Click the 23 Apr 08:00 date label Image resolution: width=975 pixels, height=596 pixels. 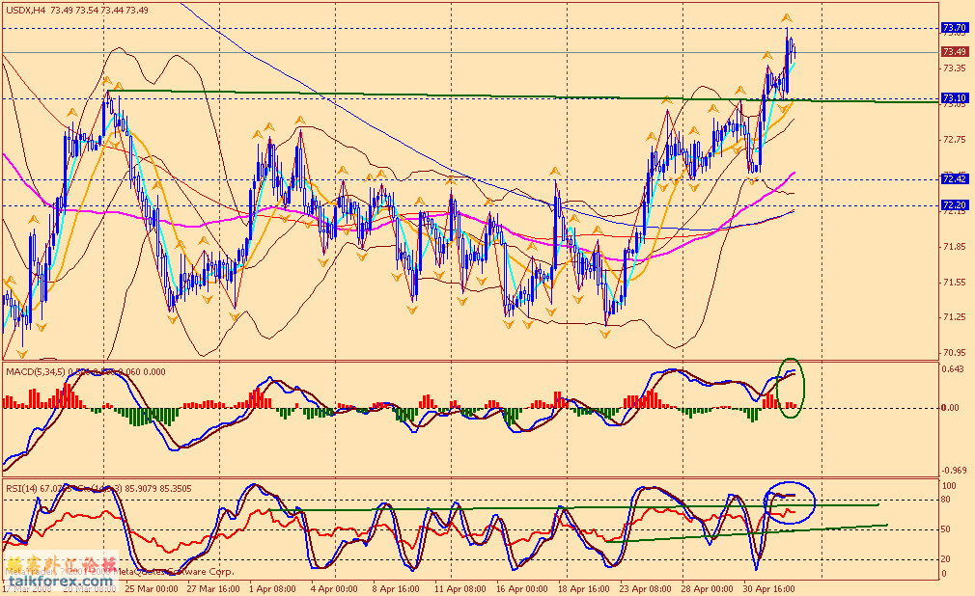[645, 586]
